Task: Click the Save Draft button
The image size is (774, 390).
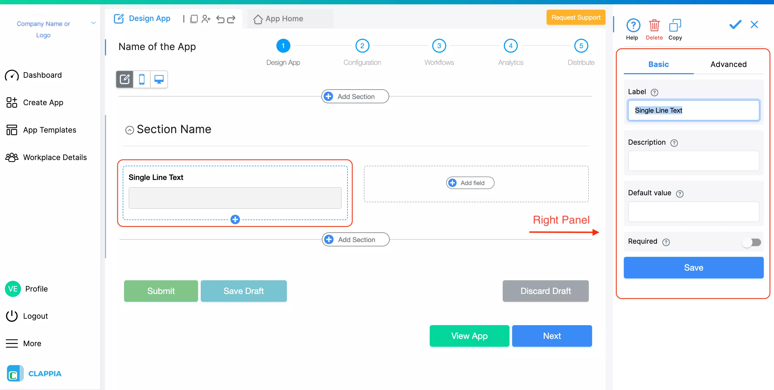Action: (243, 291)
